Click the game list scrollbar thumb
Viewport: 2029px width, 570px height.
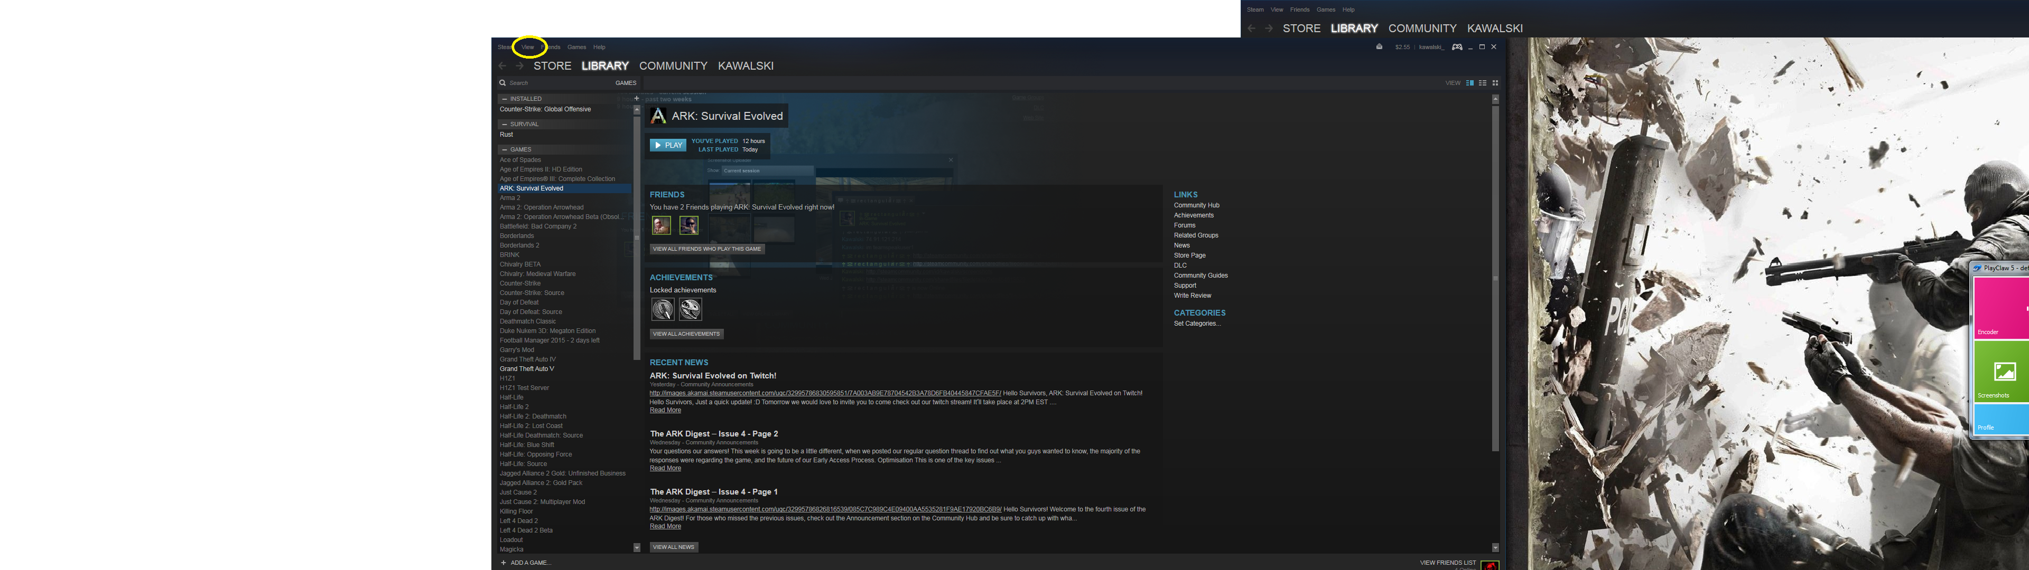(637, 237)
